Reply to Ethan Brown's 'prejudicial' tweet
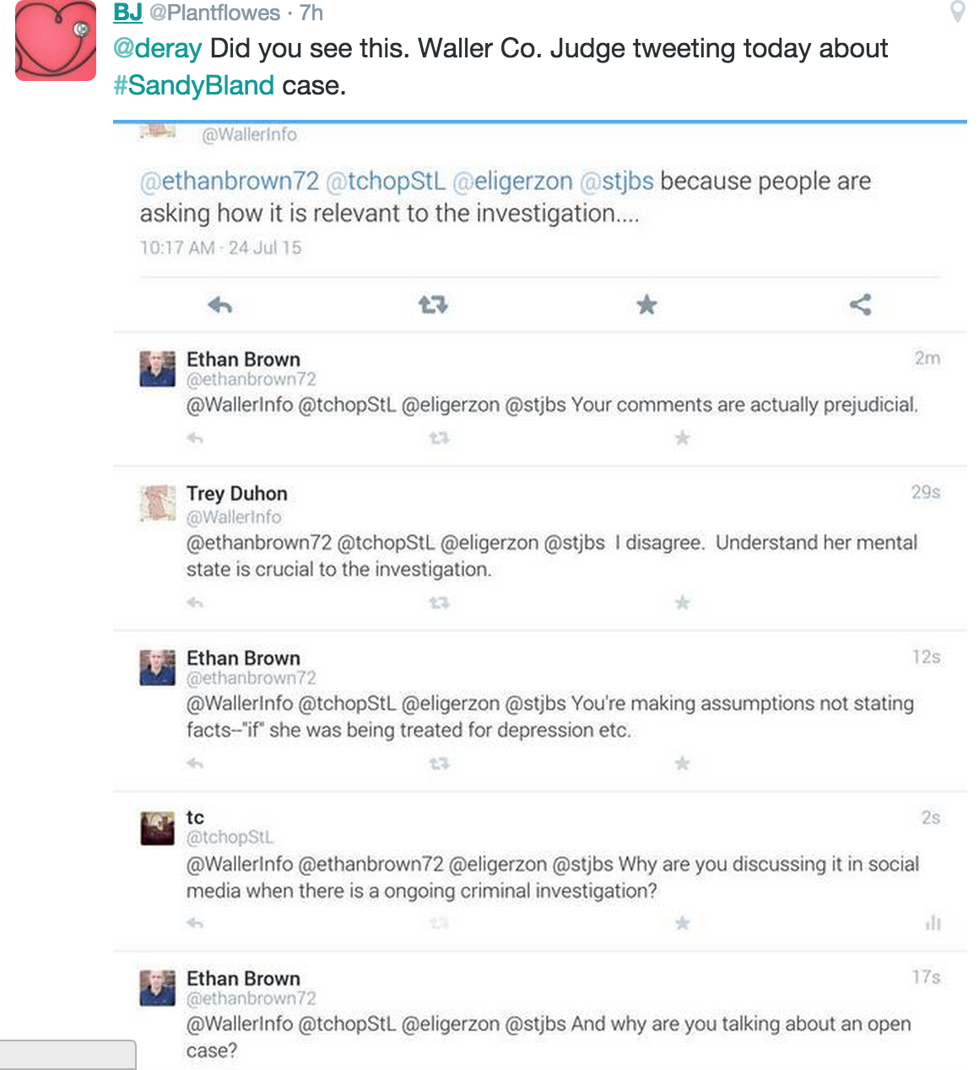This screenshot has width=979, height=1070. 195,438
